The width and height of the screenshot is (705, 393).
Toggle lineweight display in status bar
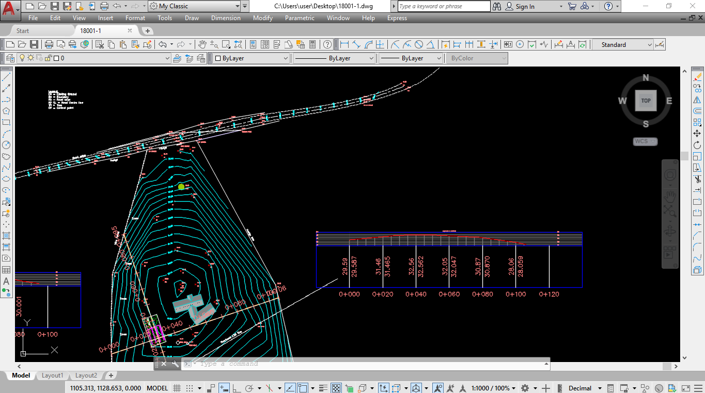[323, 388]
